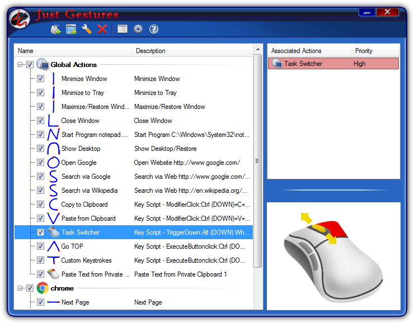The height and width of the screenshot is (323, 414).
Task: Click the mouse icon beside Task Switcher row
Action: (x=53, y=232)
